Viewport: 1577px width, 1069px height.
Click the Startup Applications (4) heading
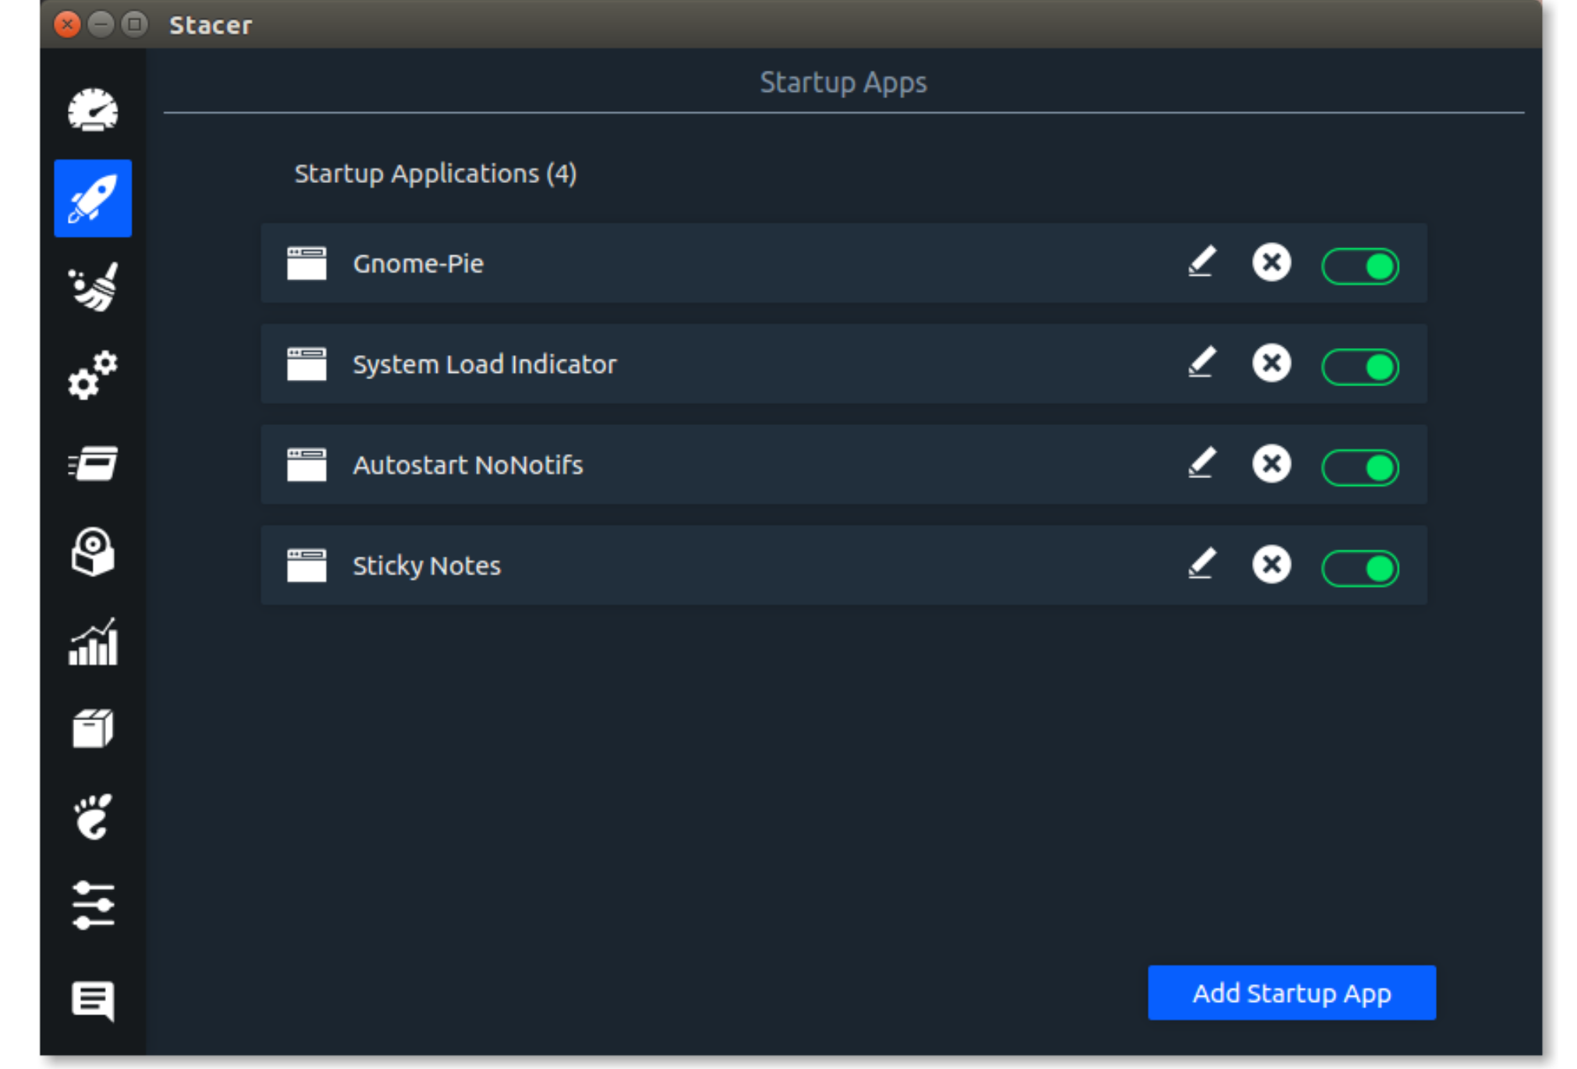click(x=436, y=173)
